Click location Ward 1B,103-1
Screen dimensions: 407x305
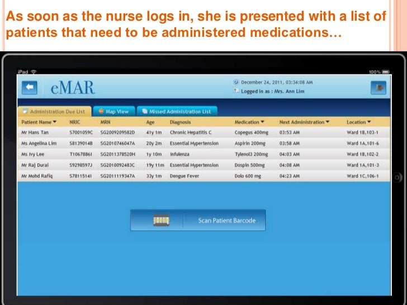(362, 132)
